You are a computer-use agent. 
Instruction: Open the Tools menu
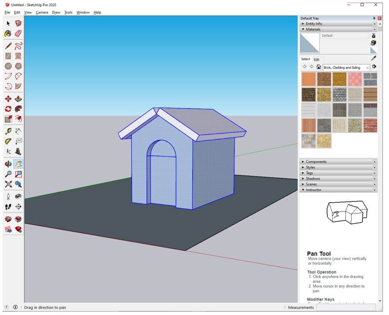tap(68, 12)
